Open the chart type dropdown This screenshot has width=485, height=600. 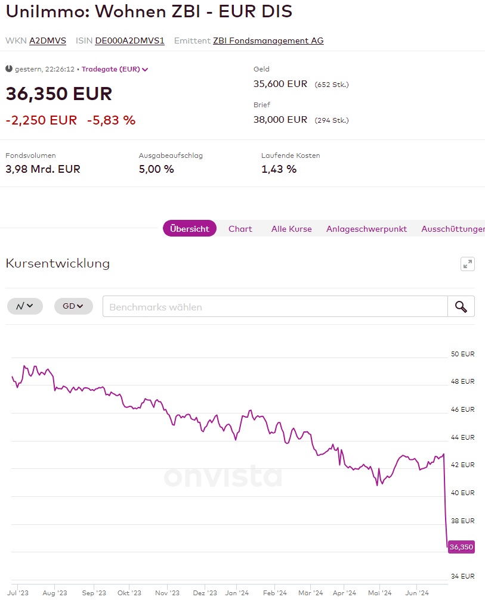click(24, 306)
